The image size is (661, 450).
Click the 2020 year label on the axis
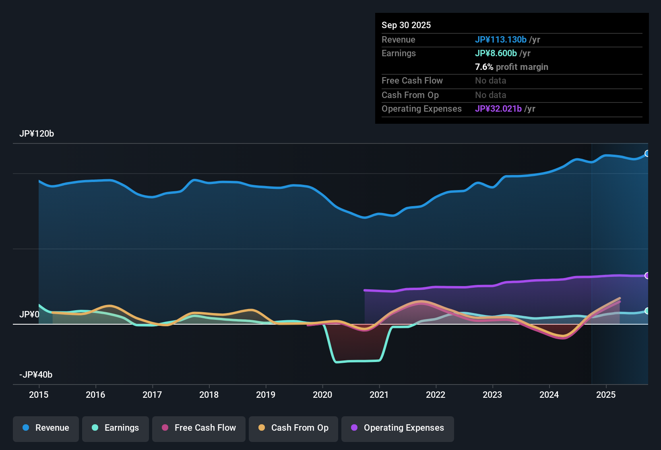click(x=322, y=395)
